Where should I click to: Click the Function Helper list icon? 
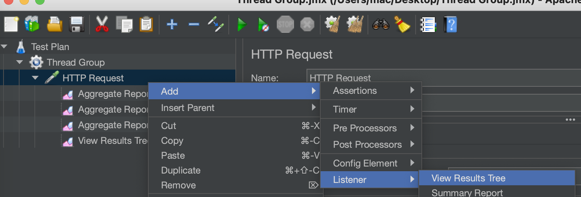[428, 25]
